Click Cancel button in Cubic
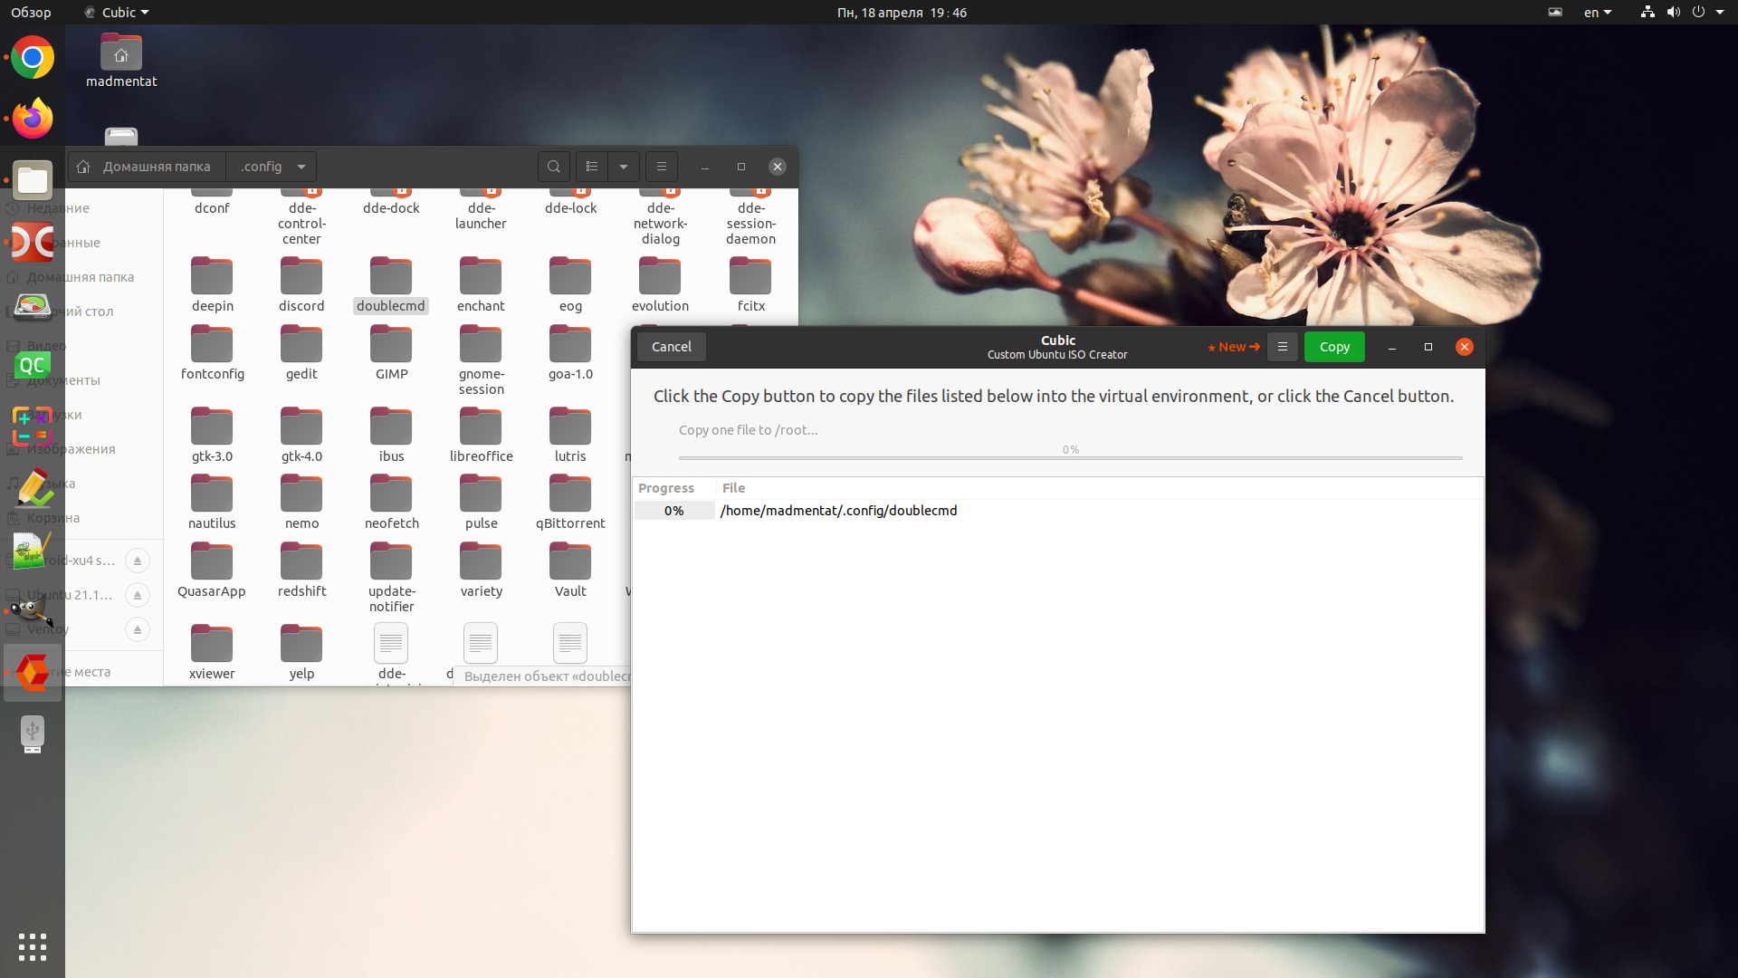The height and width of the screenshot is (978, 1738). tap(672, 347)
